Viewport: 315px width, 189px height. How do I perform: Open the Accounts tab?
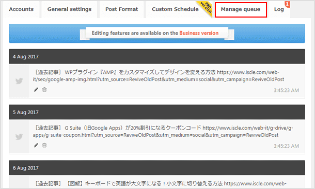point(21,9)
